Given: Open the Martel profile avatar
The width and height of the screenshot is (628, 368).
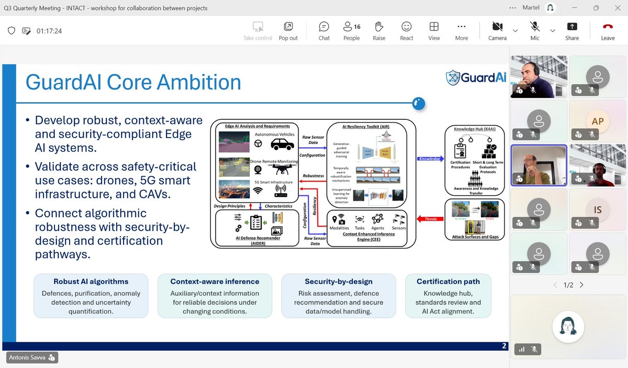Looking at the screenshot, I should [549, 8].
